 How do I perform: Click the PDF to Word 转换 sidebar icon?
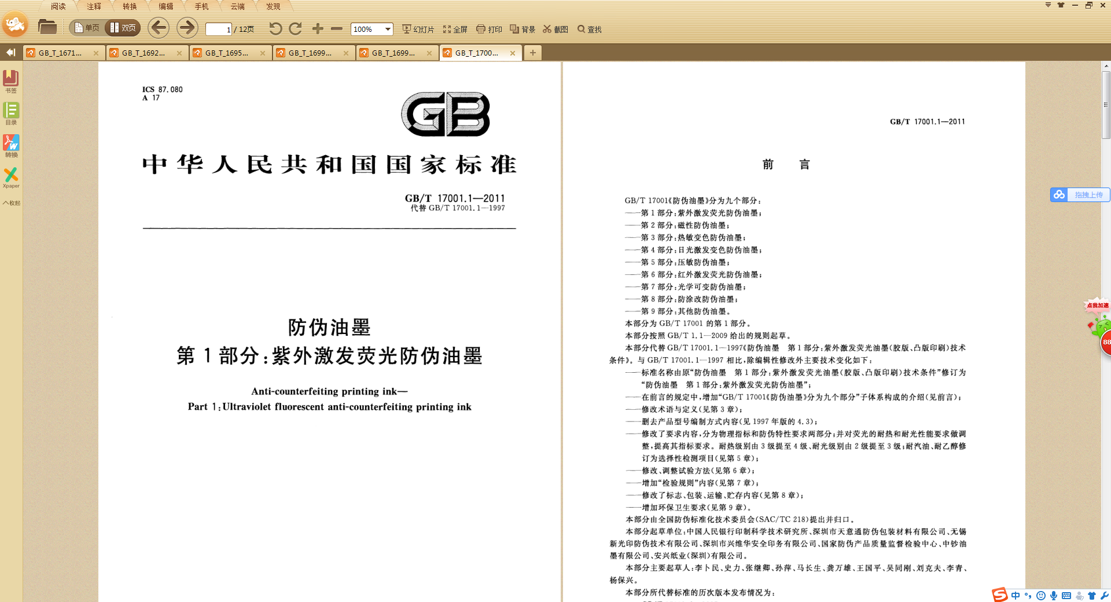(11, 145)
